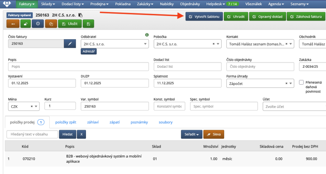Toggle Přenesená daňová povinnost checkbox
The width and height of the screenshot is (326, 174).
point(301,82)
